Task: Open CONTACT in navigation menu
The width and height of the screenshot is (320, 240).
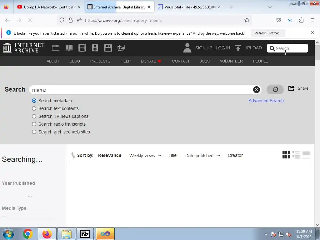Action: (181, 61)
